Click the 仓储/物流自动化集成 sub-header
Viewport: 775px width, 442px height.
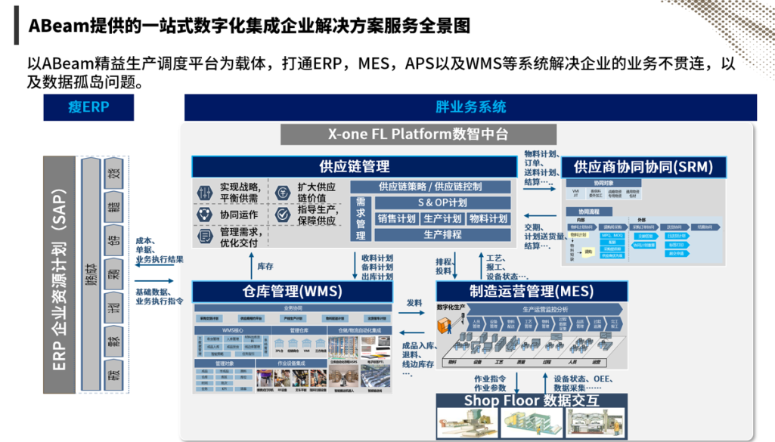(360, 330)
